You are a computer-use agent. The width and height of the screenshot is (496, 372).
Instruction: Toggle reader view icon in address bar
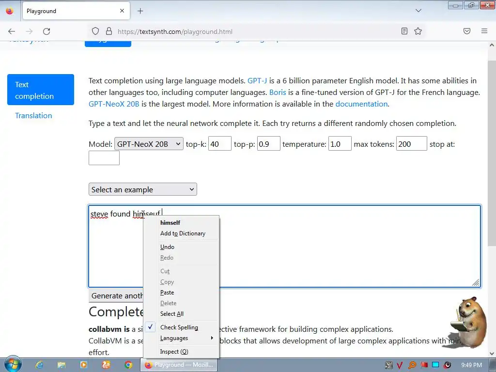[404, 31]
